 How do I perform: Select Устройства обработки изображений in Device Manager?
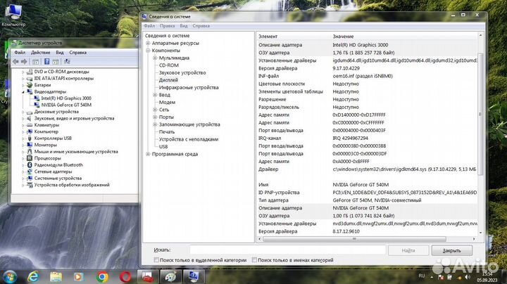click(x=72, y=185)
